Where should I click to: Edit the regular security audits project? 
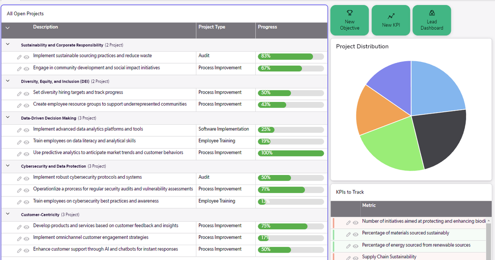tap(19, 191)
